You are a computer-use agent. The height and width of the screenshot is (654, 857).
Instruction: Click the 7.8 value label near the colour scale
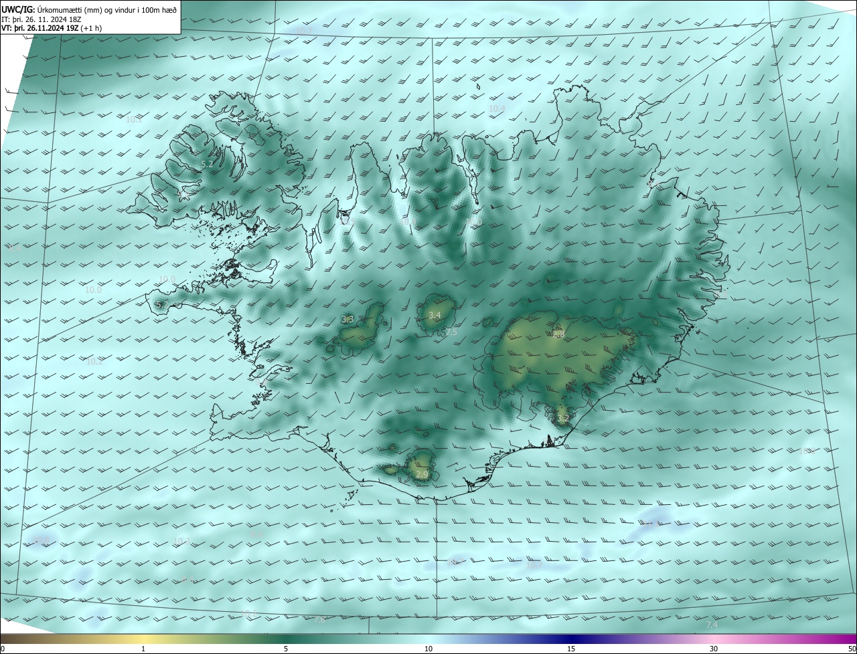(319, 621)
